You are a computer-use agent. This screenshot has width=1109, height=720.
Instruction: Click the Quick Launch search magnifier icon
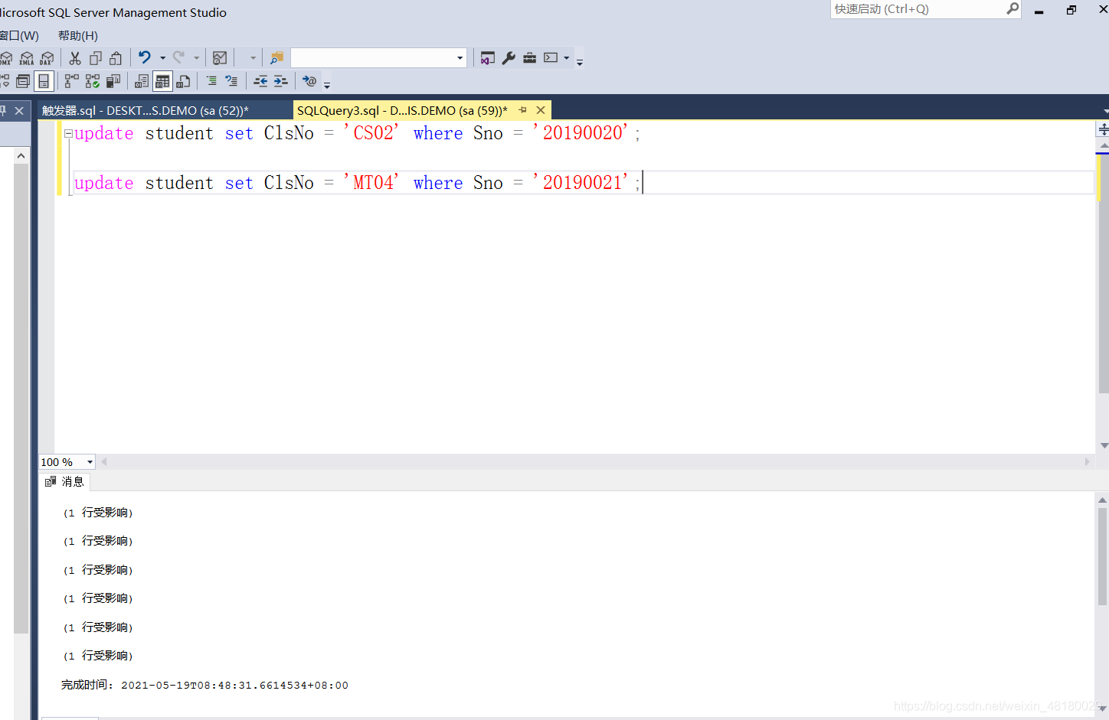click(1012, 8)
